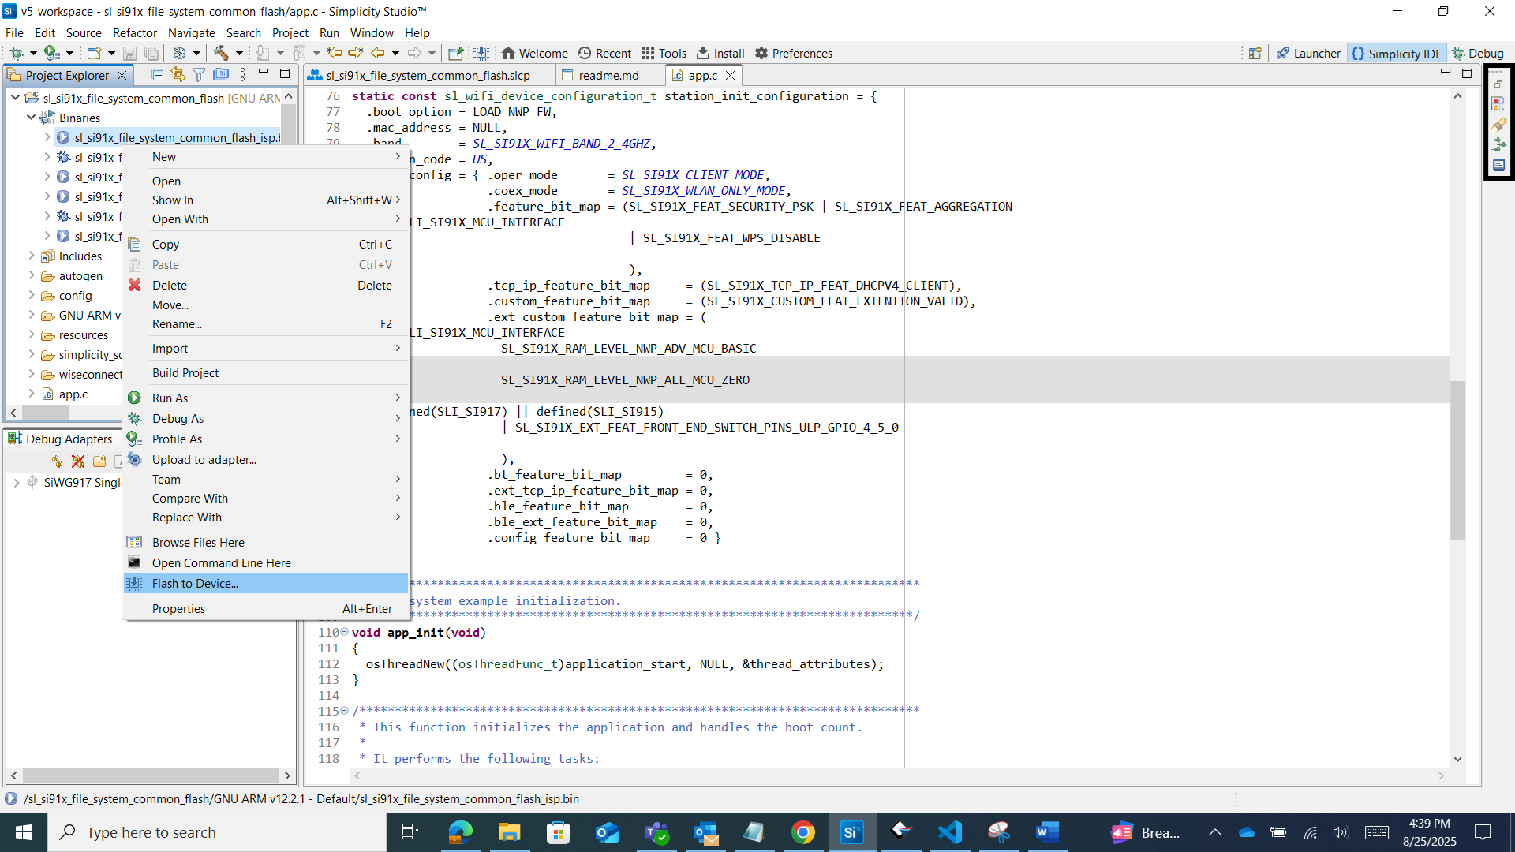Click the Welcome toolbar button
This screenshot has height=852, width=1515.
coord(535,53)
